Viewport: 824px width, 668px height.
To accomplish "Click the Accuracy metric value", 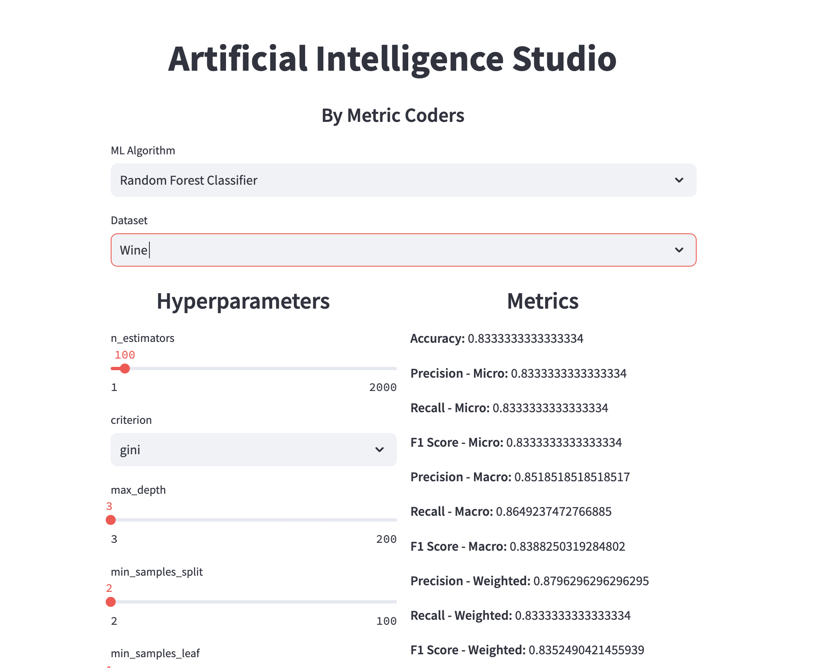I will (525, 339).
